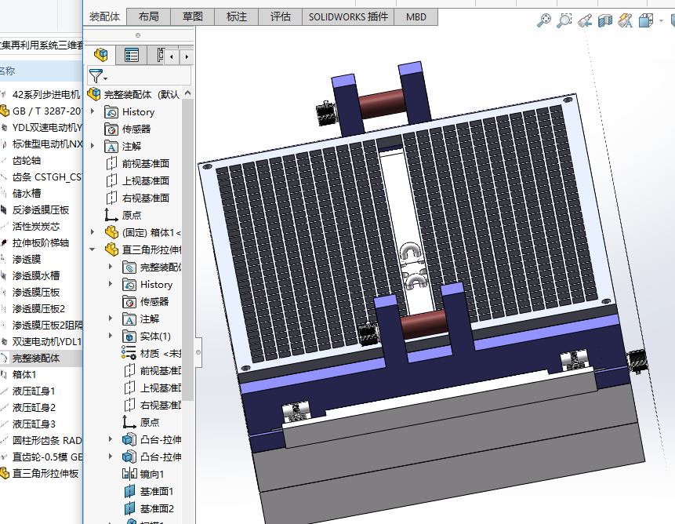The width and height of the screenshot is (675, 524).
Task: Open the View Orientation dropdown arrow
Action: (x=659, y=22)
